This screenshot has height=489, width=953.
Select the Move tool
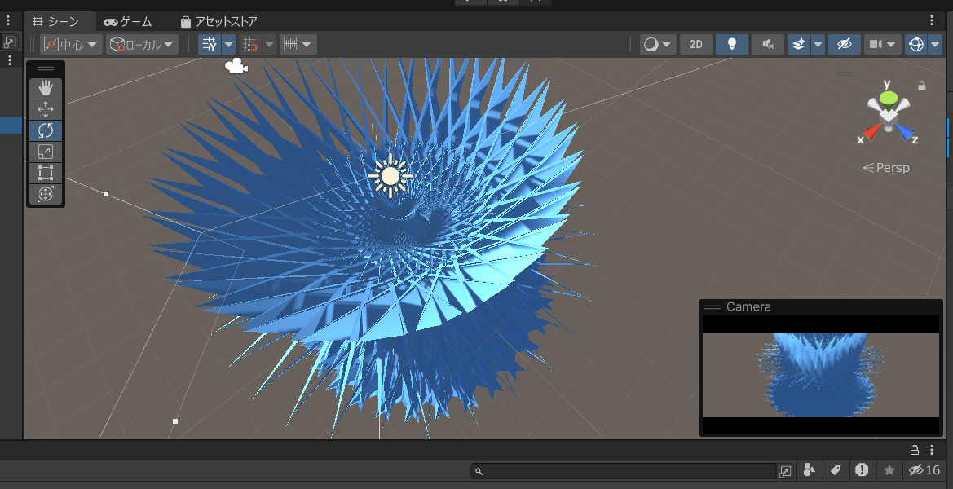click(46, 109)
